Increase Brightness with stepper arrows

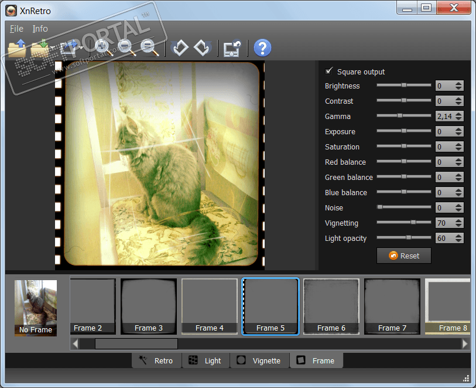(458, 83)
